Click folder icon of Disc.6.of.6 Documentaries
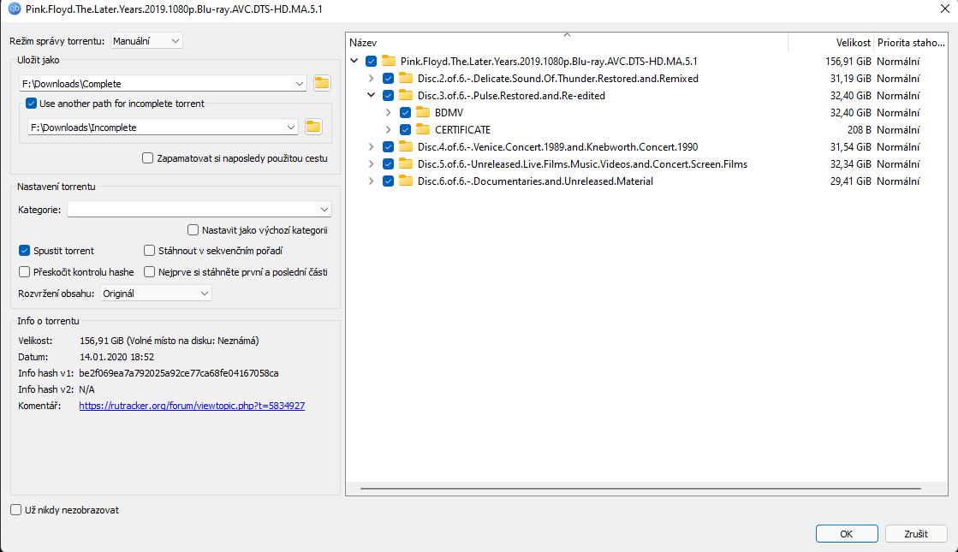 pos(406,181)
